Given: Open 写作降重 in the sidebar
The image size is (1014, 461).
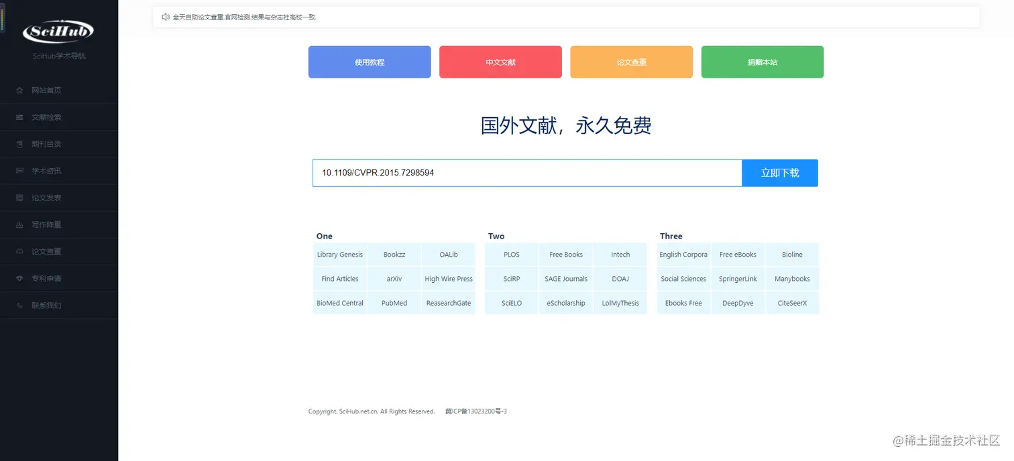Looking at the screenshot, I should [59, 224].
